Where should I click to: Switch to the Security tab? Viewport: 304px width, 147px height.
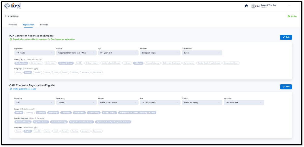point(44,25)
